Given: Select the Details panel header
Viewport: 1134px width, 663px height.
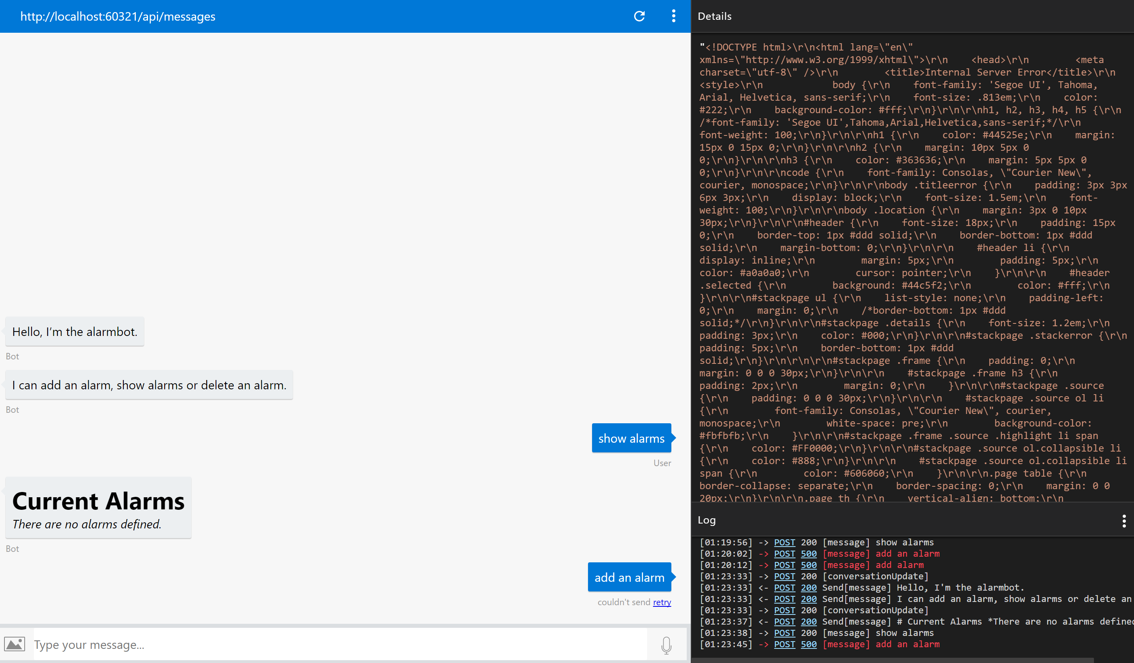Looking at the screenshot, I should 715,16.
